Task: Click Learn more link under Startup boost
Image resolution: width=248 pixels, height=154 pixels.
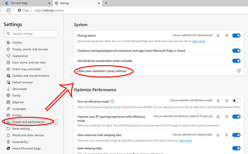Action: [x=198, y=41]
